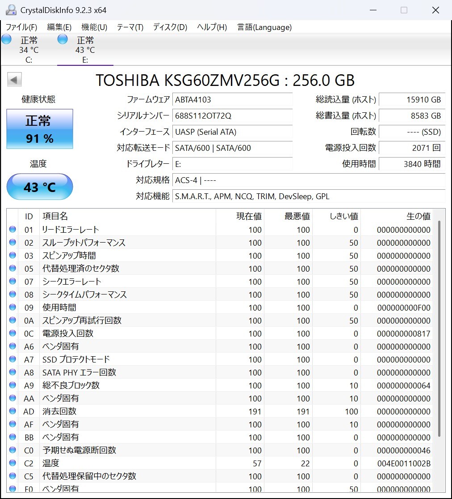
Task: Click the power-on hours value 3840 時間
Action: coord(412,164)
